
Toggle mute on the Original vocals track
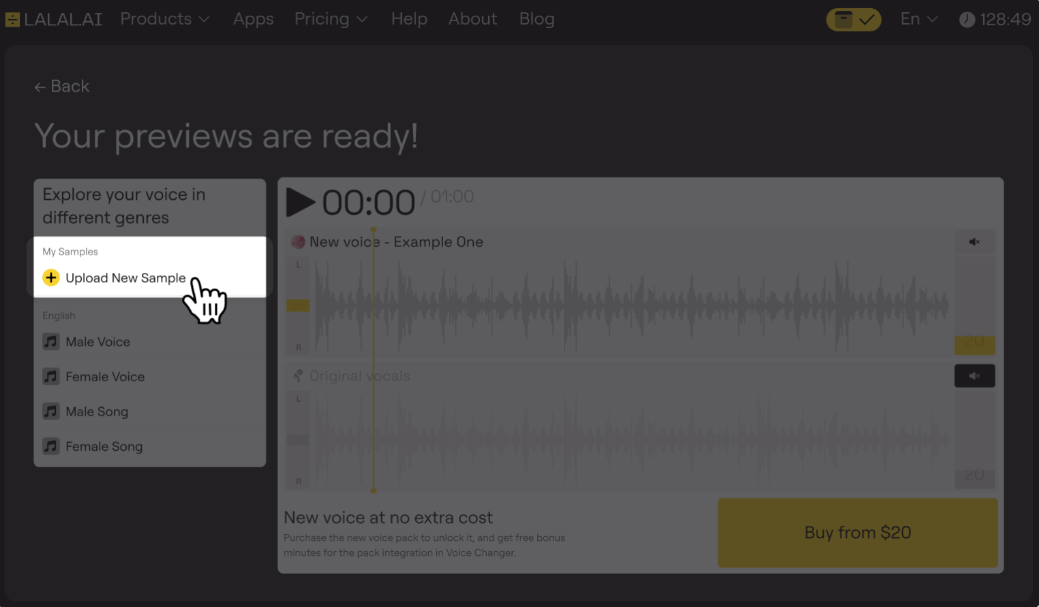974,376
